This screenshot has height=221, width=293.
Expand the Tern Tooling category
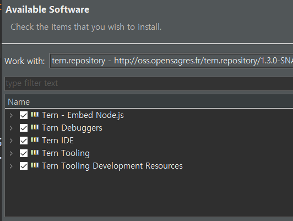(11, 154)
